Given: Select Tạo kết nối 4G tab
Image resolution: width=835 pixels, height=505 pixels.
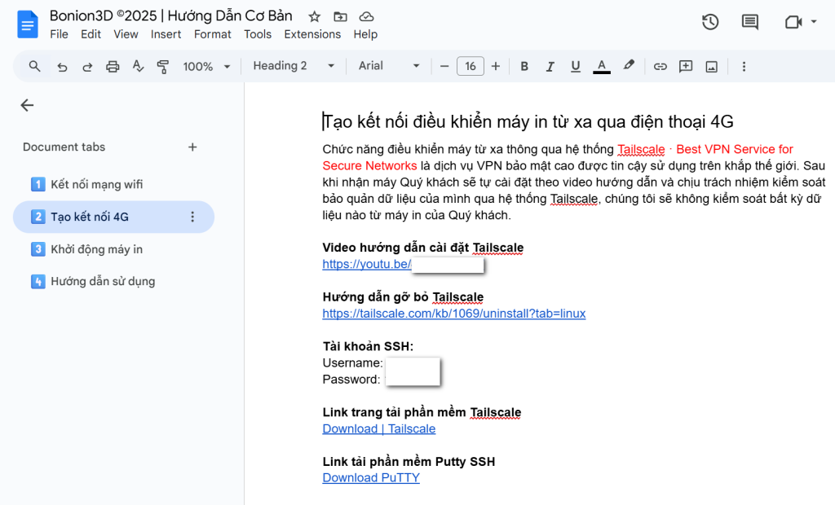Looking at the screenshot, I should [113, 217].
